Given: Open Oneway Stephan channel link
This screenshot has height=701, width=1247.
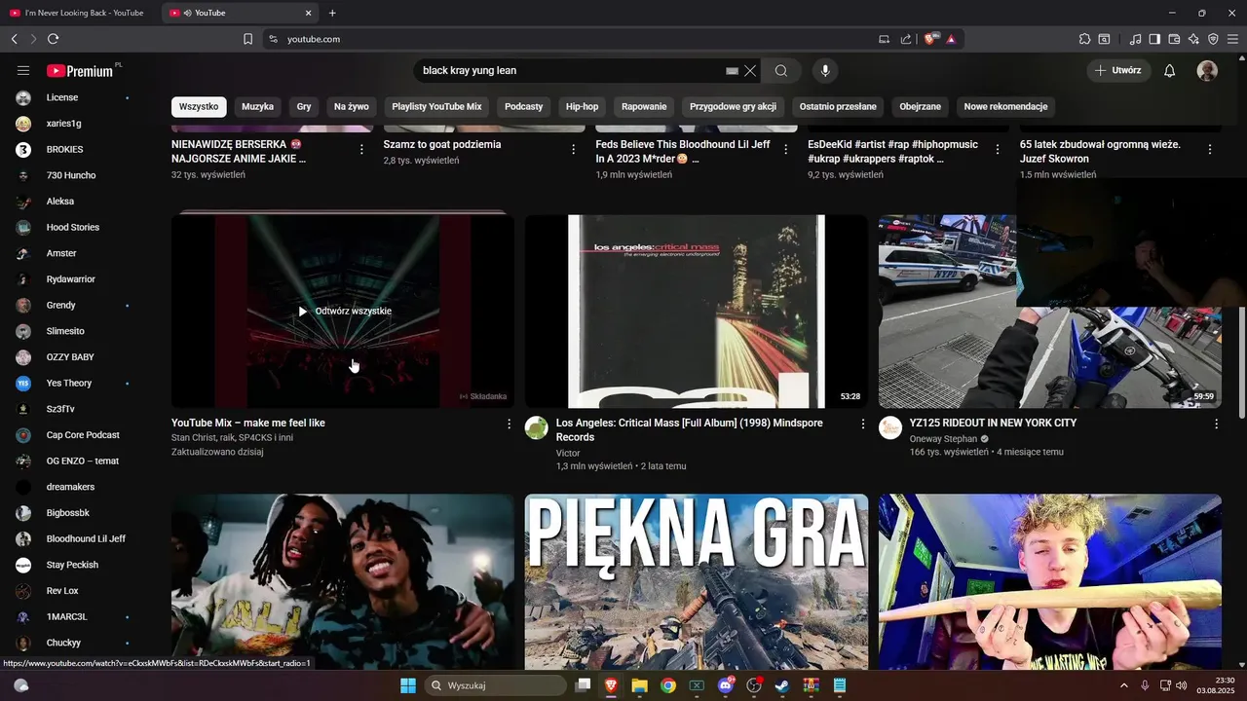Looking at the screenshot, I should 943,439.
